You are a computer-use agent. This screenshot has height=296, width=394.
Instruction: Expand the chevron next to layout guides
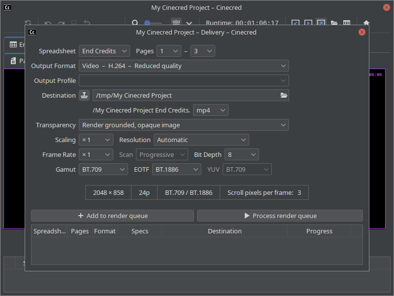pyautogui.click(x=189, y=23)
